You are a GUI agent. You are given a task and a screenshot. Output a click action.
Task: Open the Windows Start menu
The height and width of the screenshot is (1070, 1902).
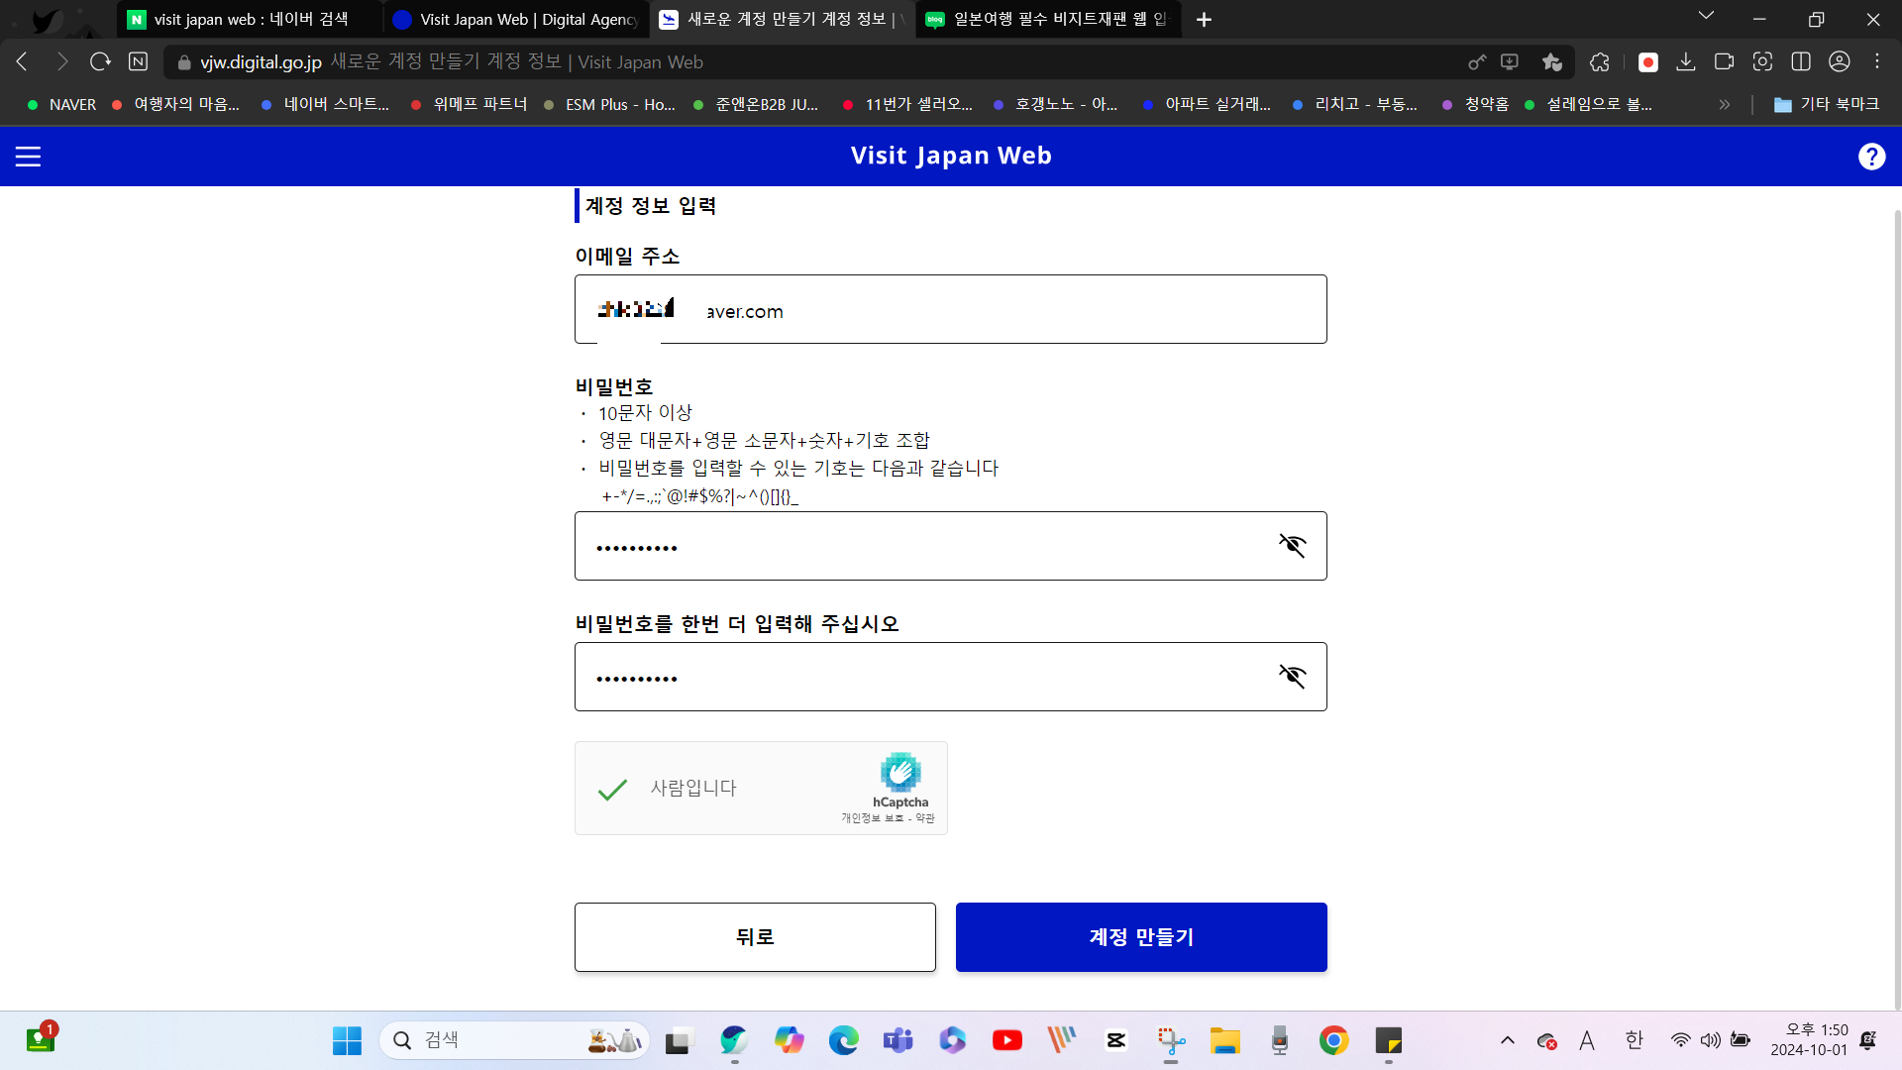(347, 1040)
